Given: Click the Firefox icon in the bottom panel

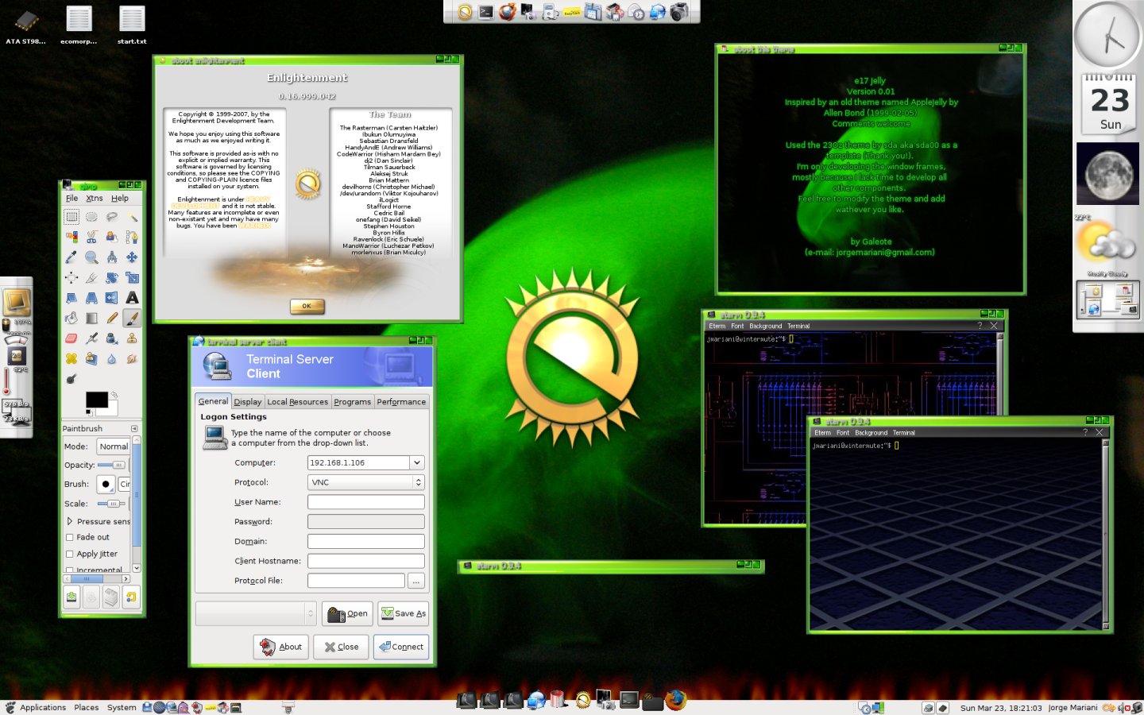Looking at the screenshot, I should pyautogui.click(x=675, y=699).
